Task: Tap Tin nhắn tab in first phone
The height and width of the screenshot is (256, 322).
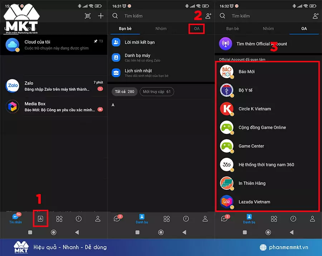Action: coord(15,219)
